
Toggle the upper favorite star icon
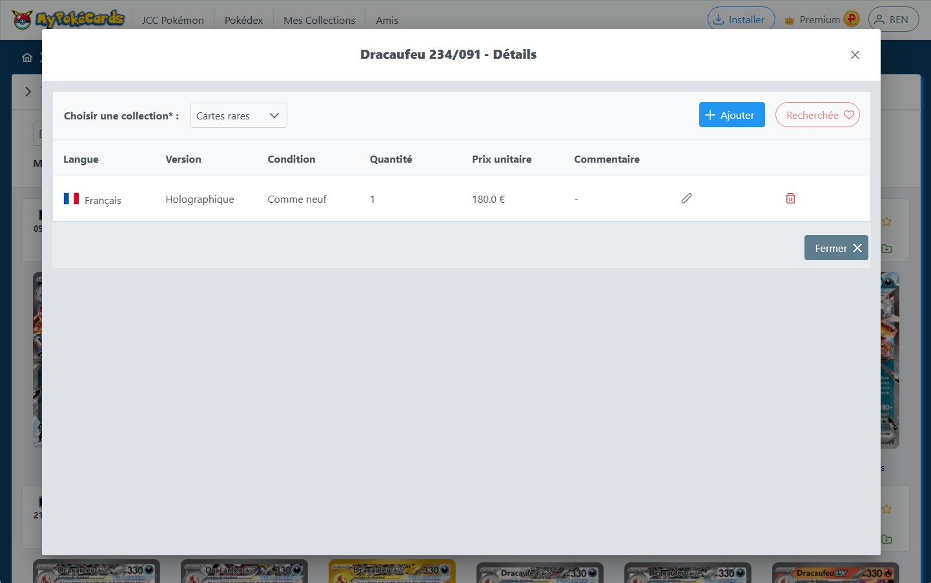[x=886, y=221]
